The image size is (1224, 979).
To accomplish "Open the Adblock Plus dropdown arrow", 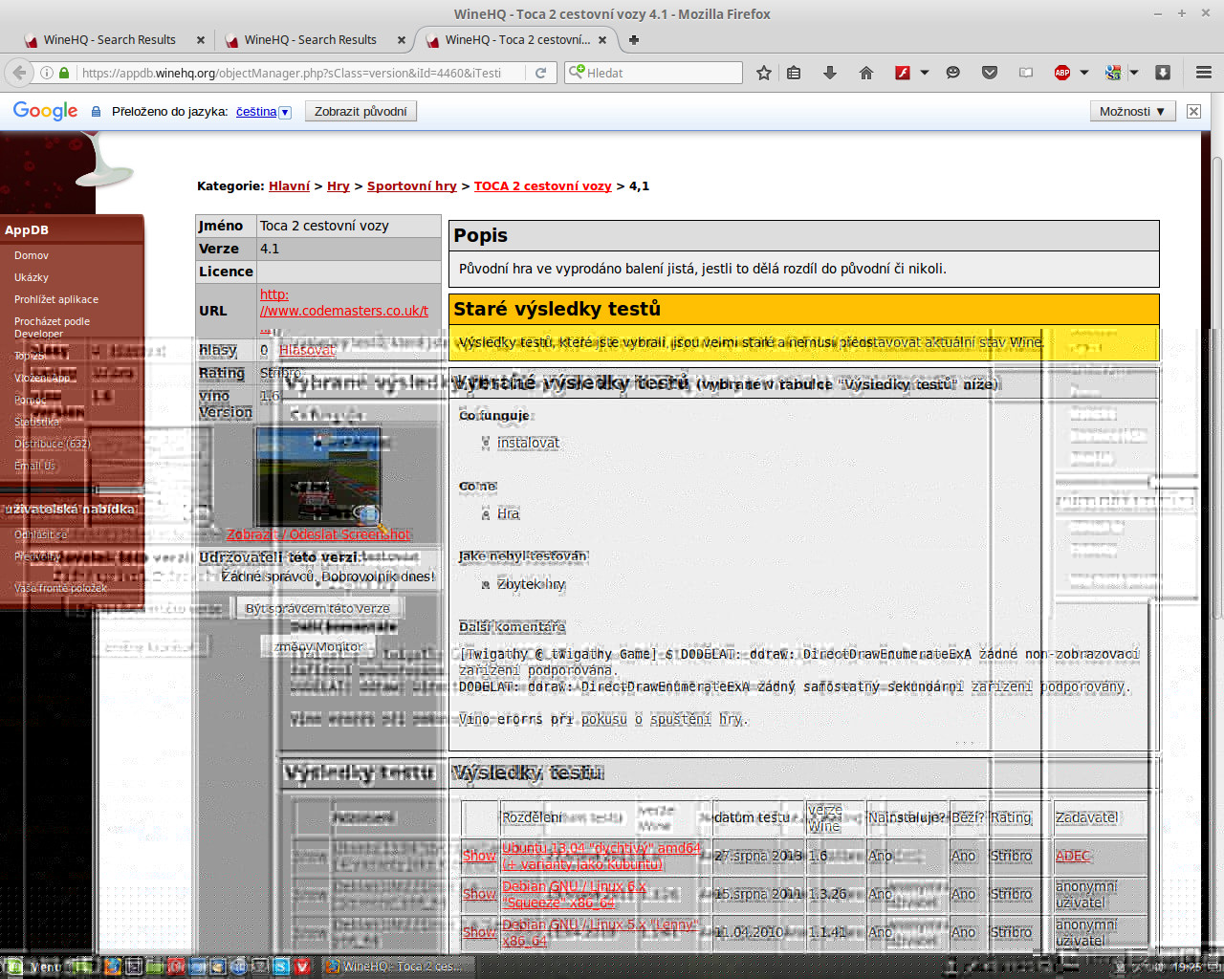I will click(x=1083, y=73).
